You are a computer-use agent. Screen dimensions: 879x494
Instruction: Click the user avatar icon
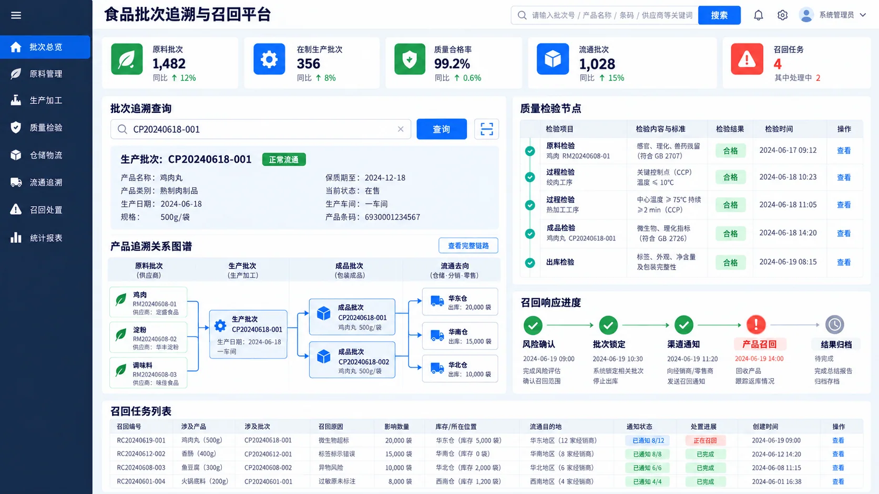[806, 15]
